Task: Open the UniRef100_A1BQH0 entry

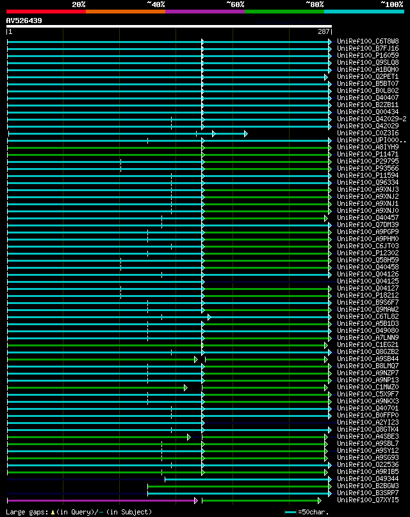Action: click(368, 69)
